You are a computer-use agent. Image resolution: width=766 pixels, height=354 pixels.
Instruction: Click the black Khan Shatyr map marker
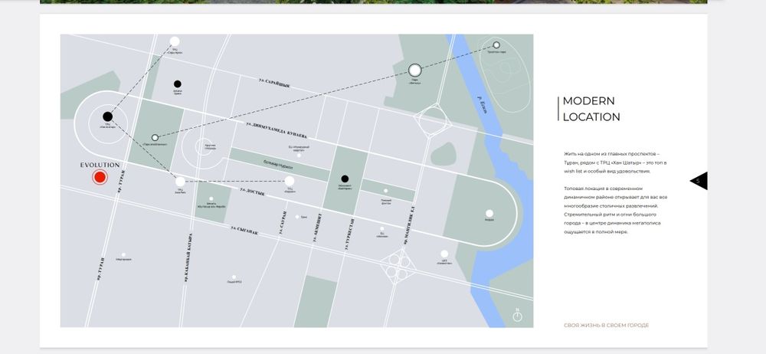(107, 116)
